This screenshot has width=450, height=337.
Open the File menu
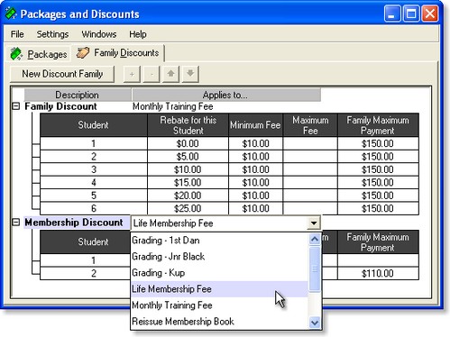[17, 34]
